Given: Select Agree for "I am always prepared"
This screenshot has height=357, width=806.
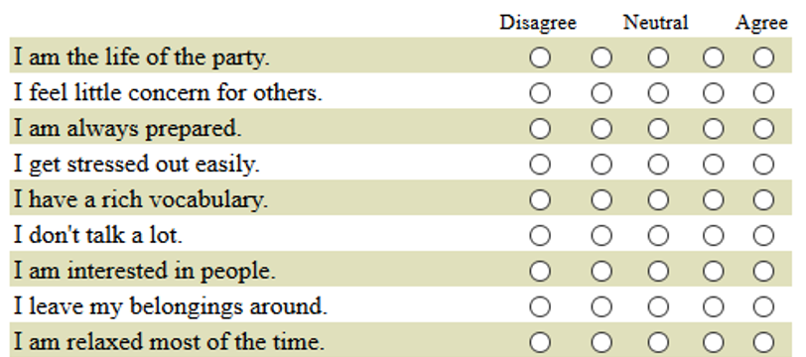Looking at the screenshot, I should 763,129.
